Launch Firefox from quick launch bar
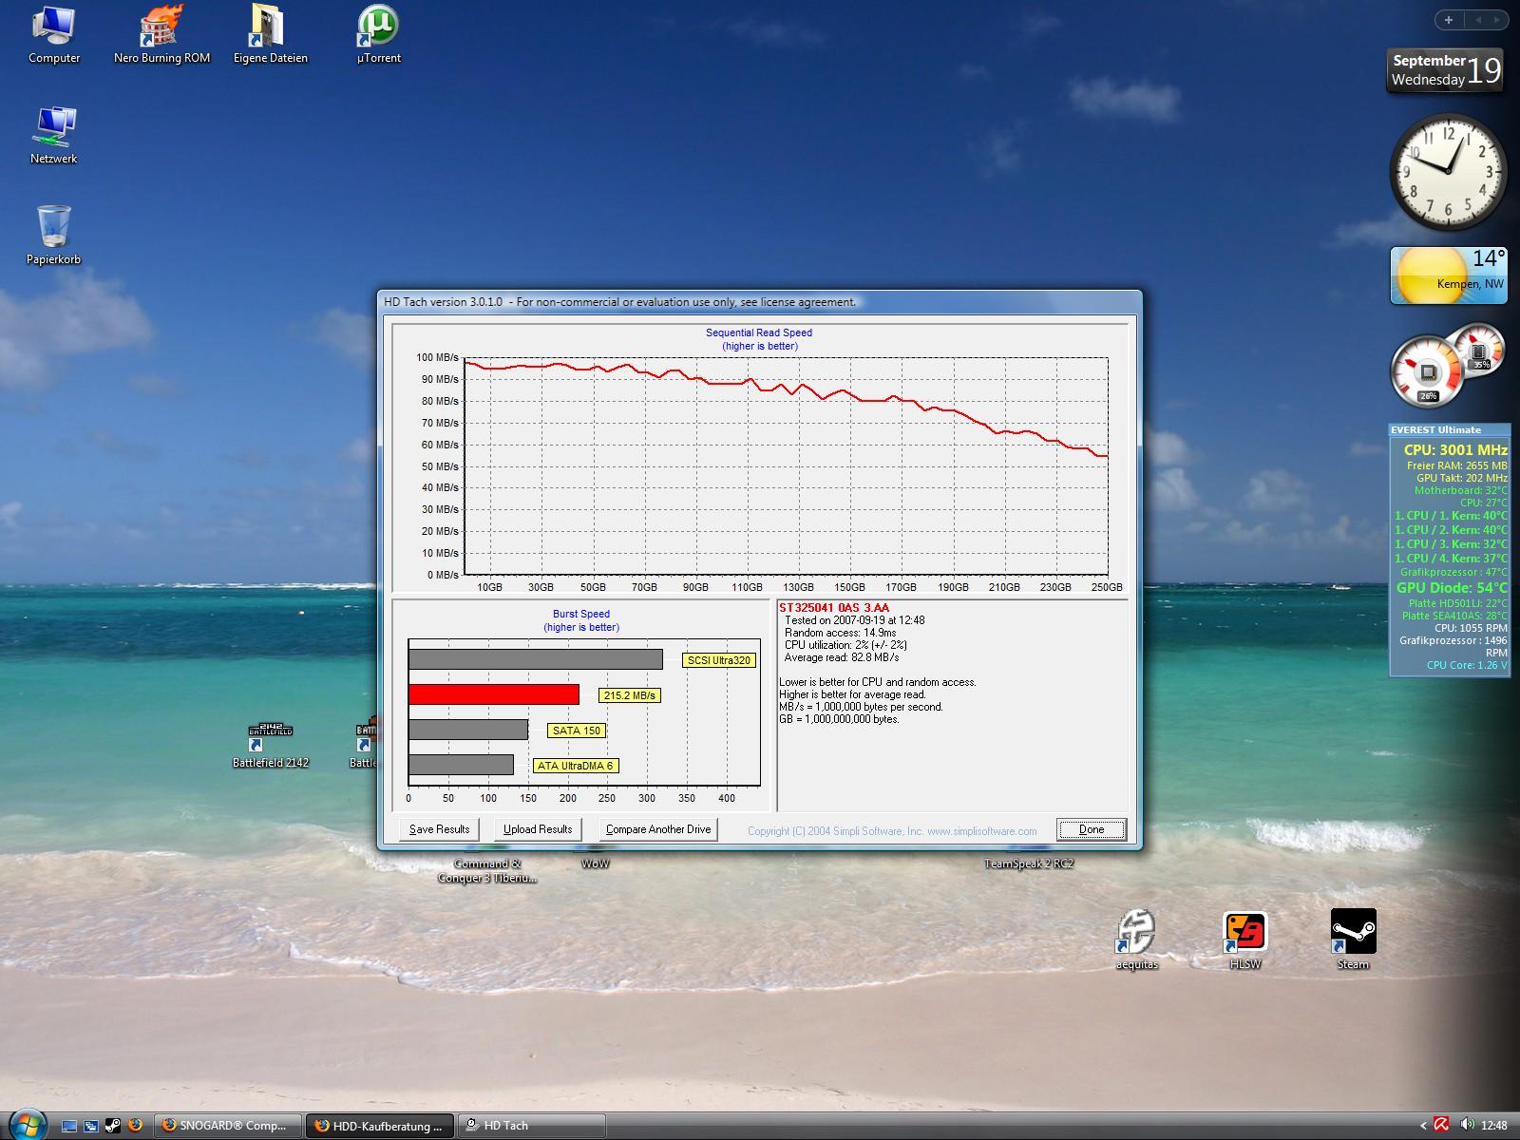The height and width of the screenshot is (1140, 1520). pyautogui.click(x=135, y=1126)
